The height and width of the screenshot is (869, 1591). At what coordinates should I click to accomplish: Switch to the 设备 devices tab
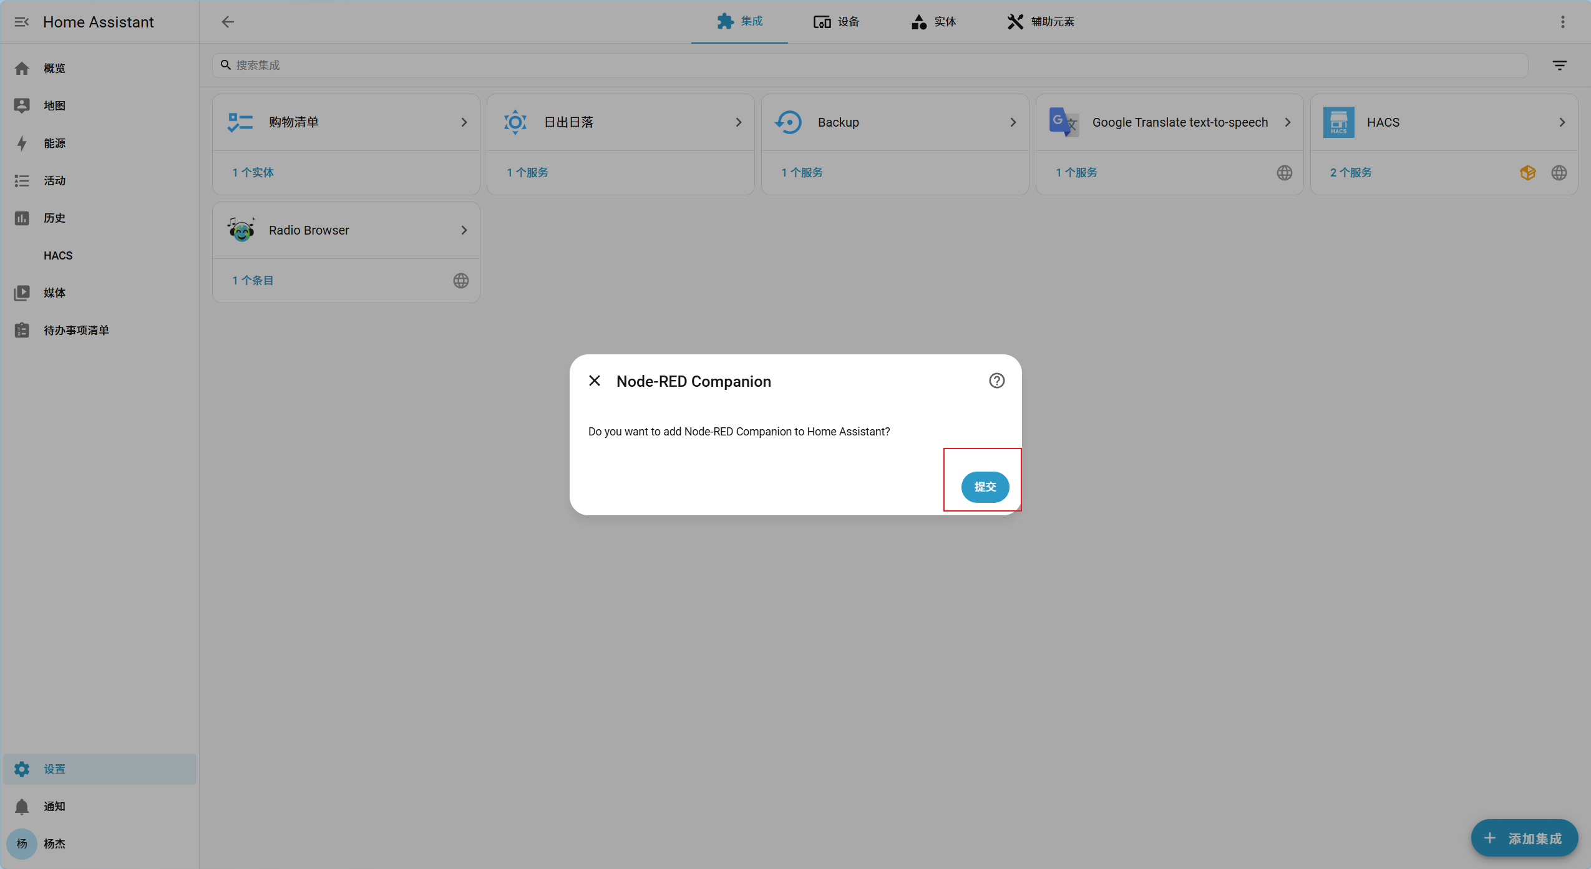pyautogui.click(x=836, y=22)
